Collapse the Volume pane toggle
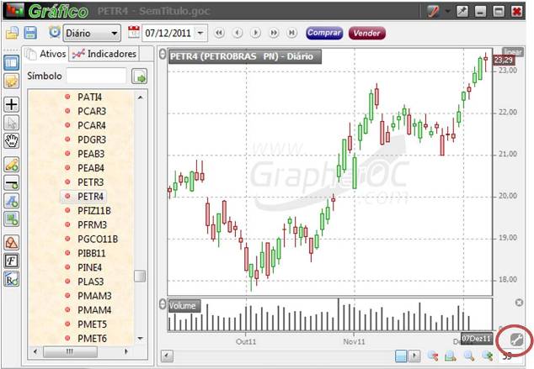Screen dimensions: 534x369 click(163, 304)
